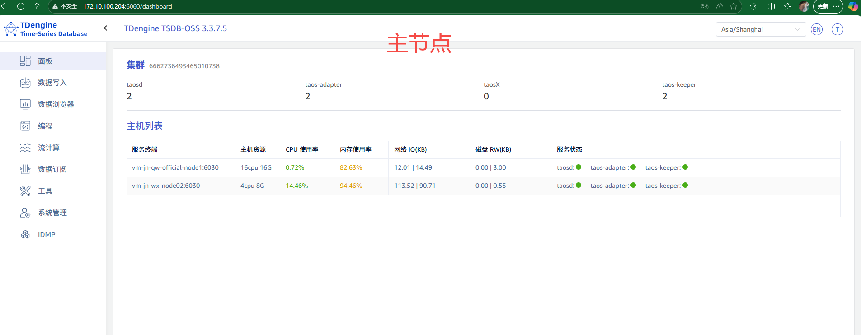This screenshot has height=335, width=861.
Task: Open the Asia/Shanghai timezone dropdown
Action: pos(760,29)
